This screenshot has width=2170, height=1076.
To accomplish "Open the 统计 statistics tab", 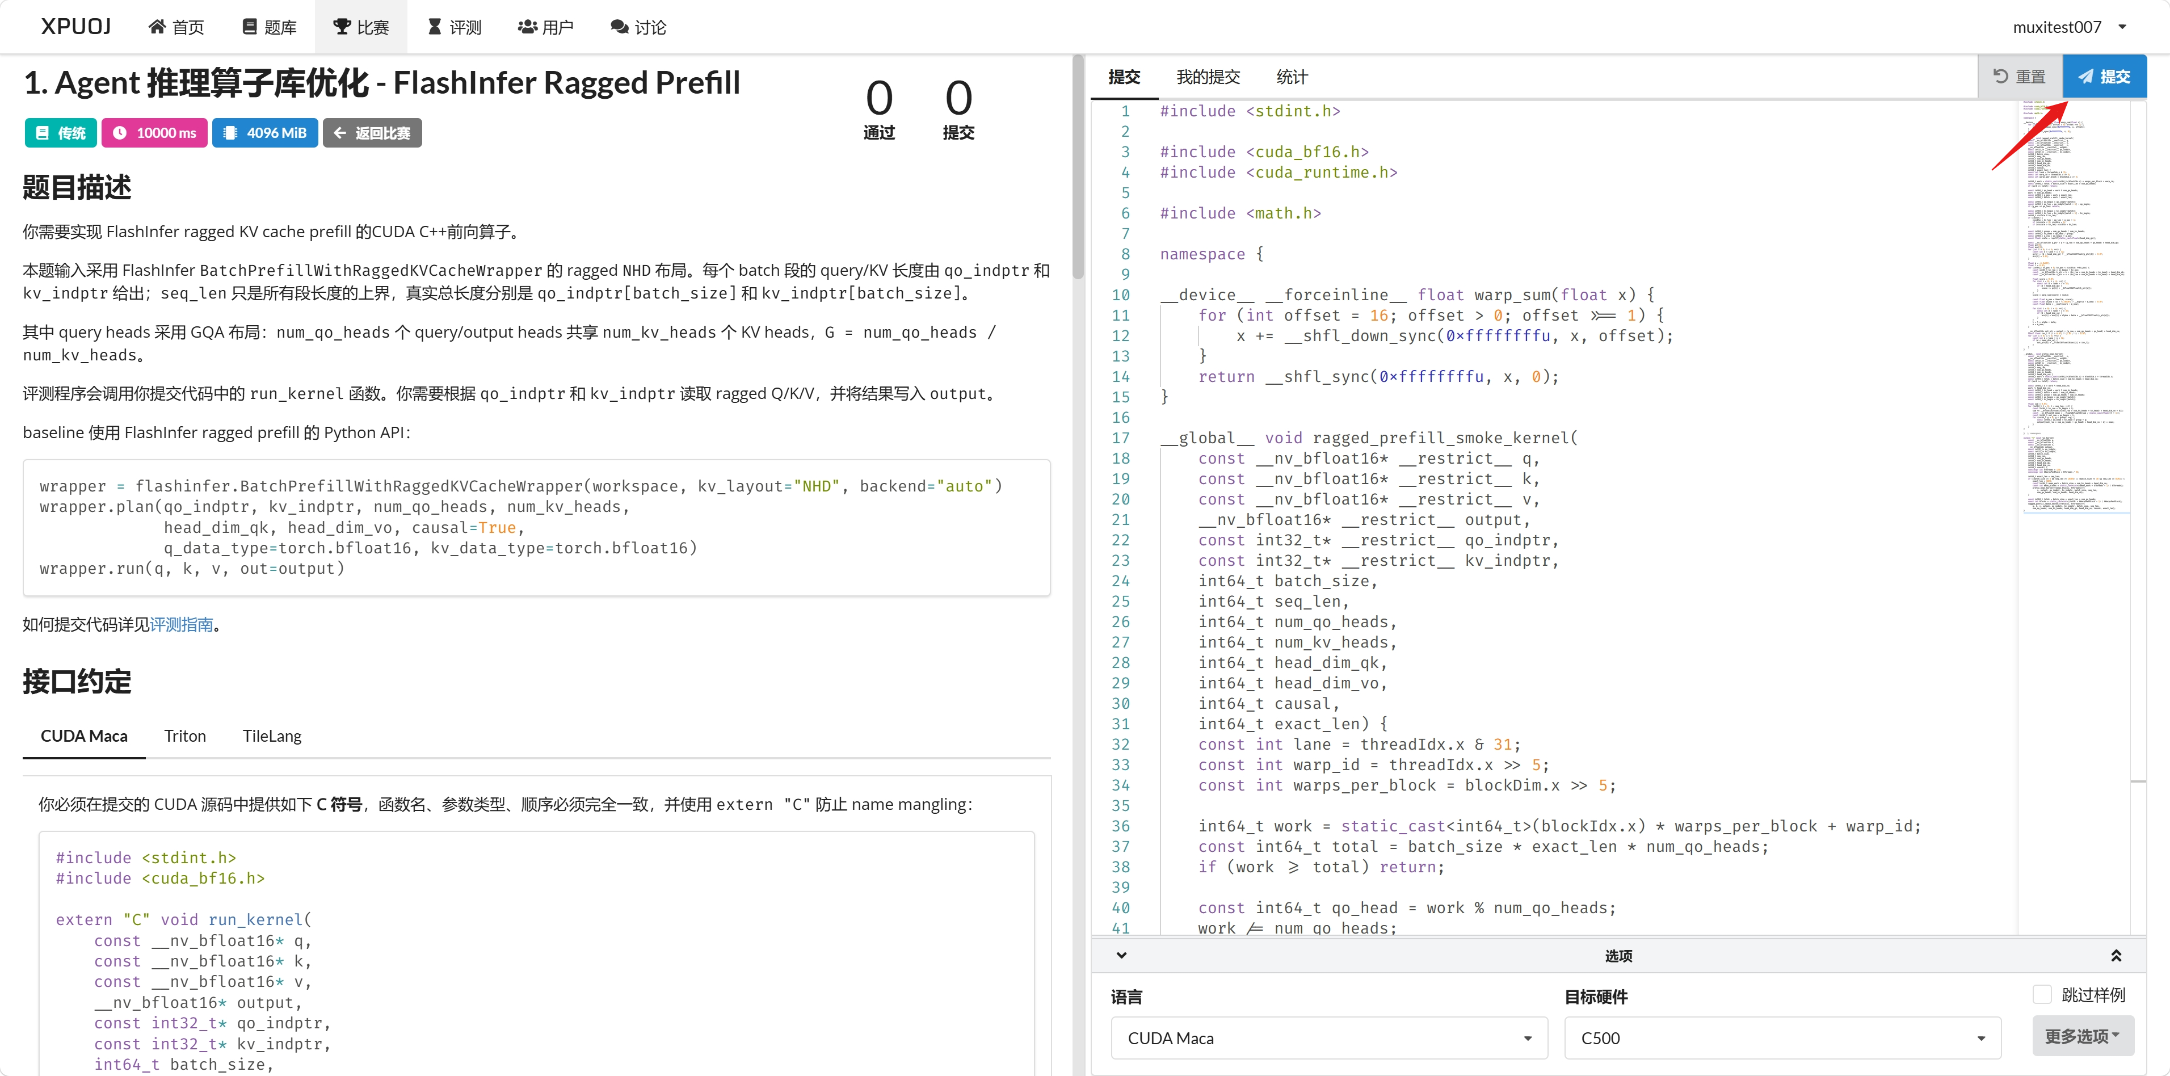I will 1292,77.
